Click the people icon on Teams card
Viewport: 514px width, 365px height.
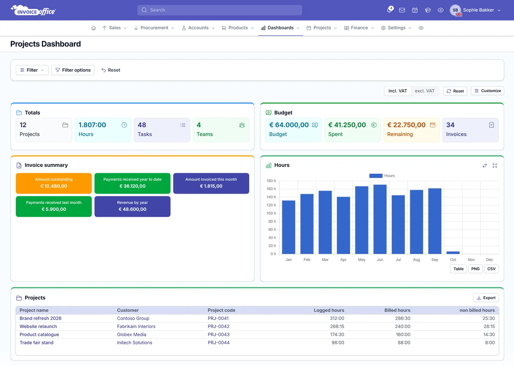point(242,125)
